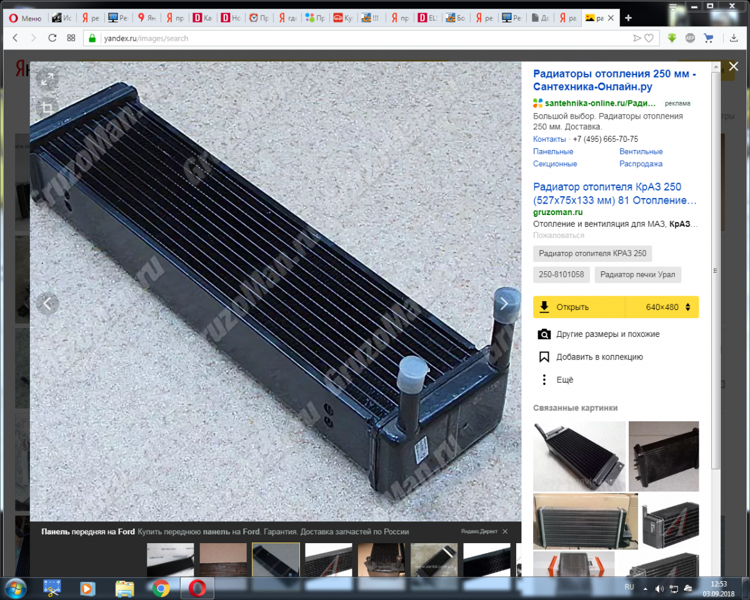The image size is (750, 600).
Task: Click the crop image fragment icon
Action: (47, 107)
